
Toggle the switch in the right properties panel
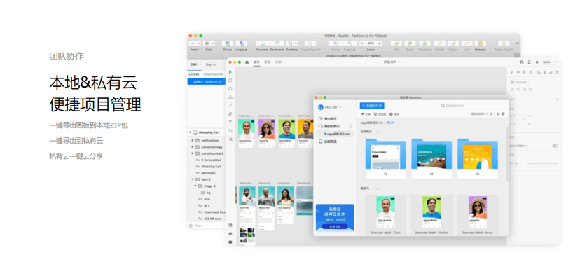(x=555, y=146)
